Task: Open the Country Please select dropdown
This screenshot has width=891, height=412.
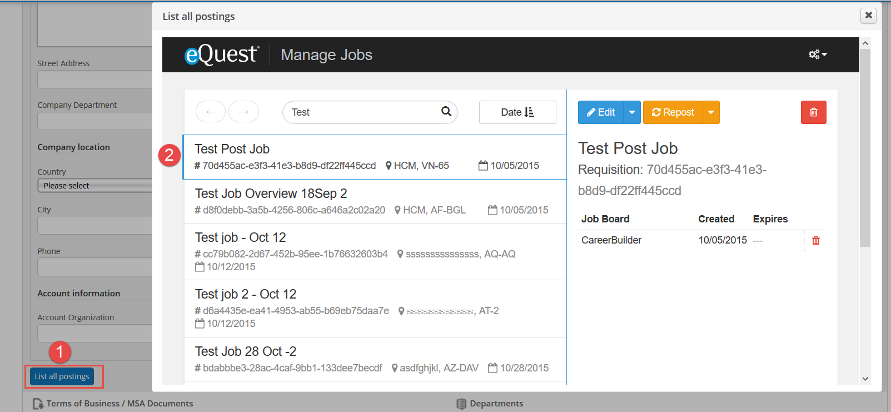Action: click(x=94, y=186)
